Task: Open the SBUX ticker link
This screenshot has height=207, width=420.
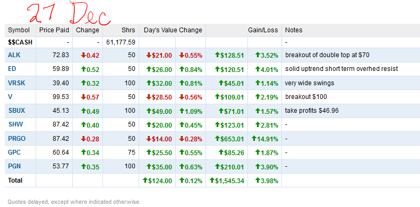Action: tap(16, 111)
